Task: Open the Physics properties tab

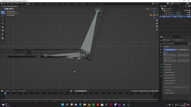Action: point(161,61)
